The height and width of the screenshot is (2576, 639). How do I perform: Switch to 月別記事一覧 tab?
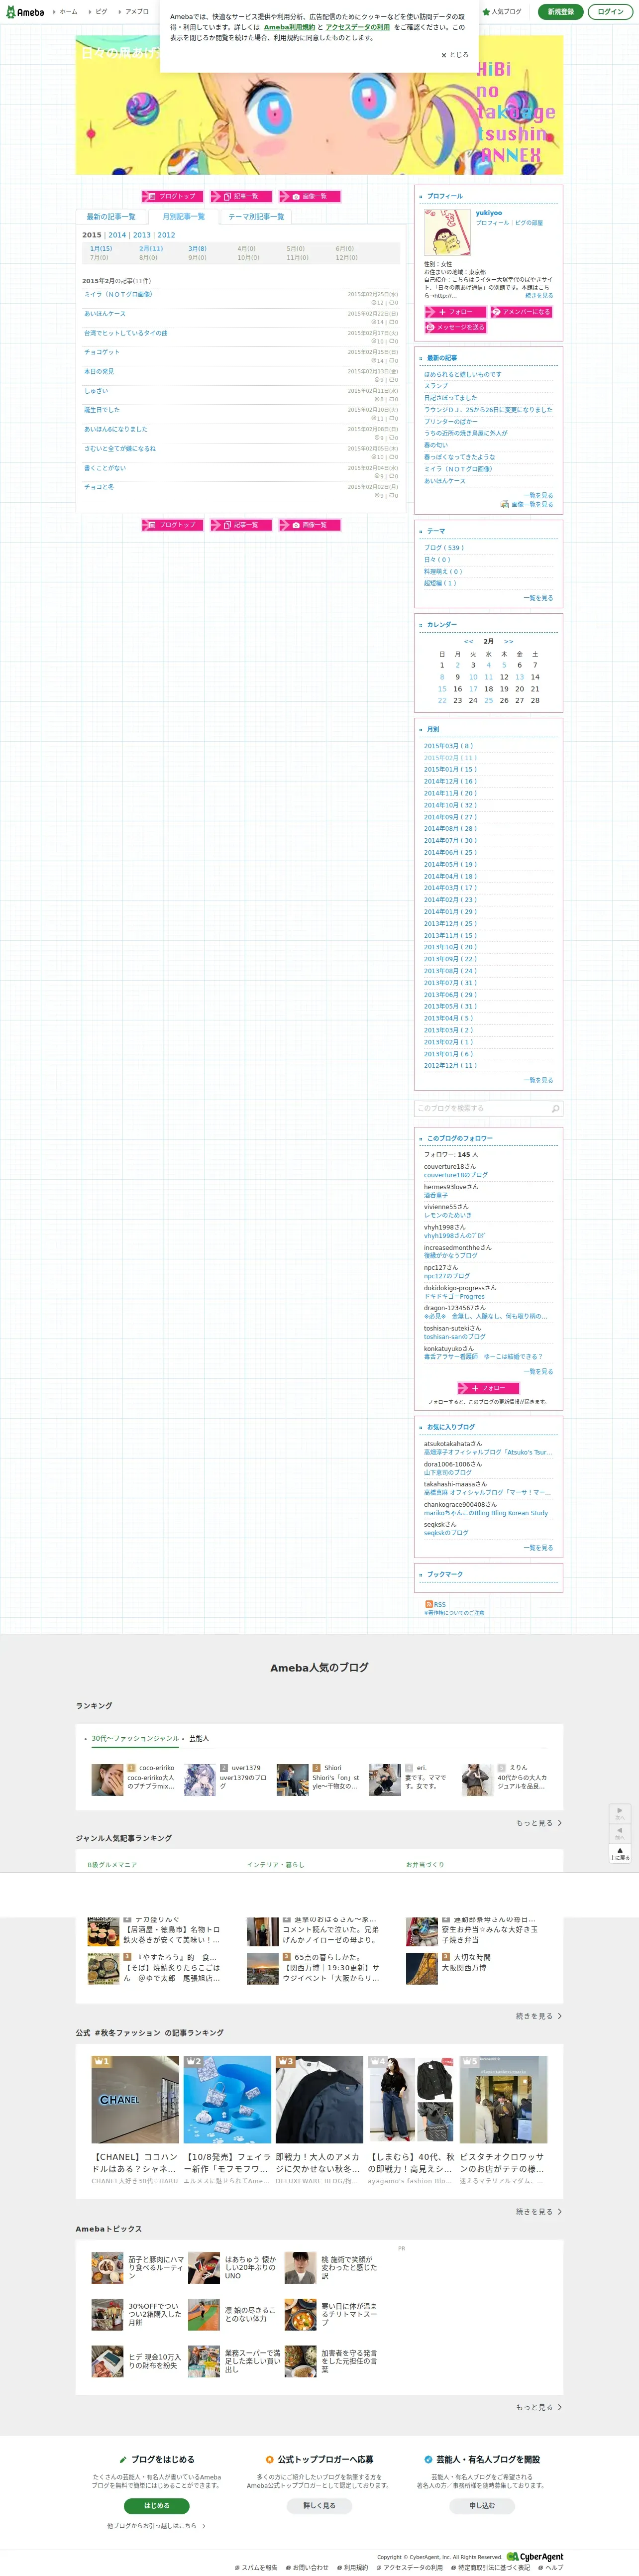[x=183, y=216]
